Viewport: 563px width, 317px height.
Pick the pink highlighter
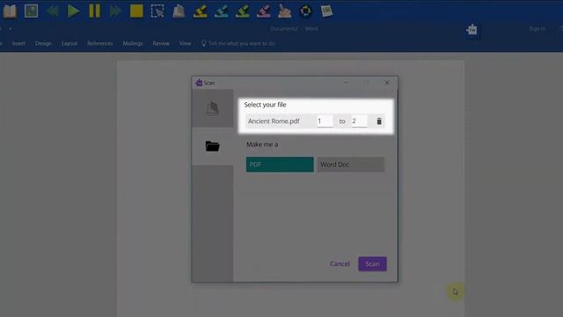click(x=264, y=11)
